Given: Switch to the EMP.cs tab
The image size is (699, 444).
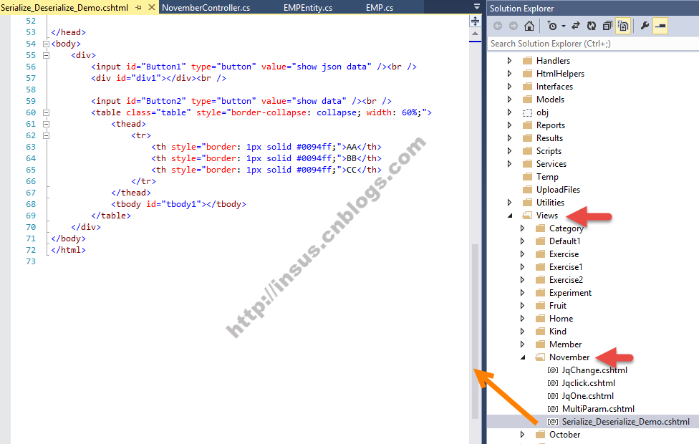Looking at the screenshot, I should point(380,8).
